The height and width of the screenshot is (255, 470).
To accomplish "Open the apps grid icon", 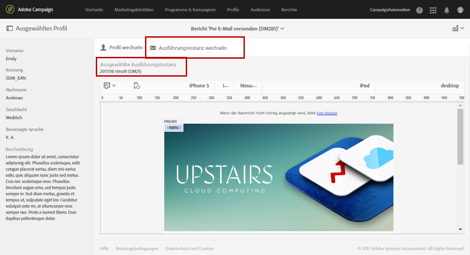I will 433,10.
